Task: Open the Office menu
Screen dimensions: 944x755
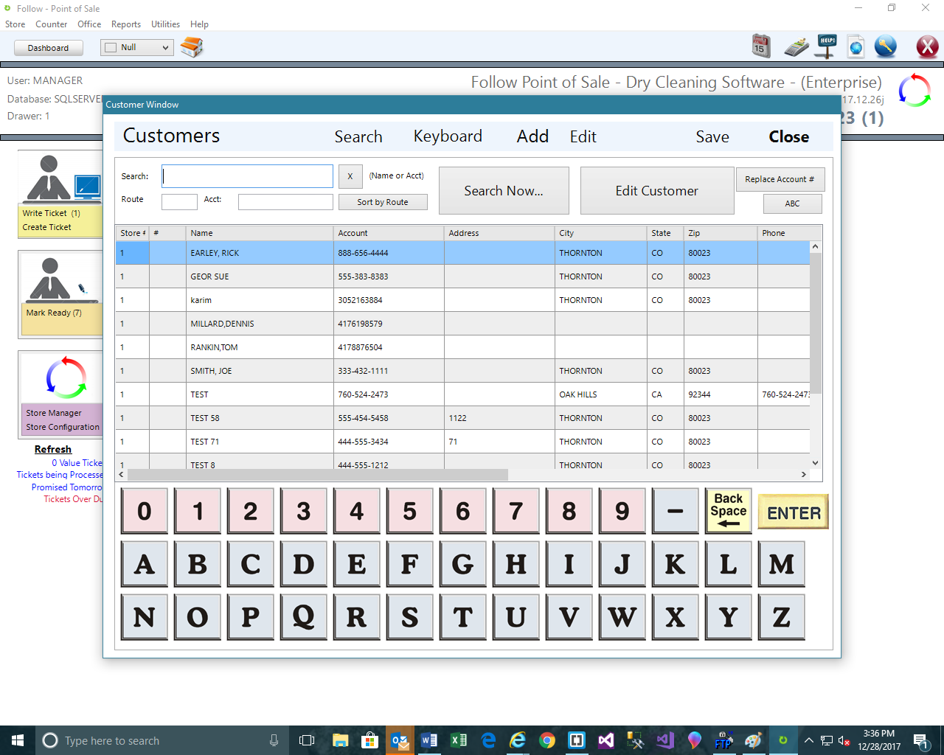Action: pyautogui.click(x=89, y=24)
